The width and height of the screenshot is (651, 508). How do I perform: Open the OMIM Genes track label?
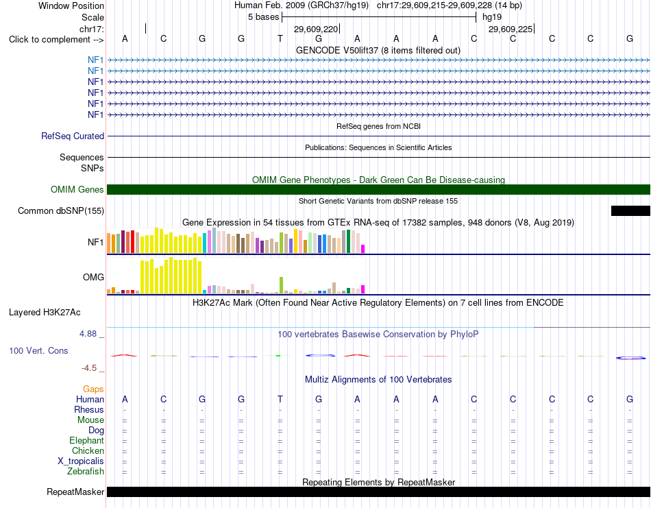tap(77, 190)
